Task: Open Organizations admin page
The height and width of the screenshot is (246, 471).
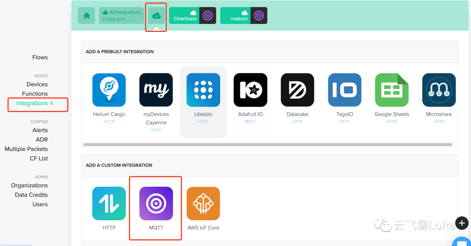Action: 30,185
